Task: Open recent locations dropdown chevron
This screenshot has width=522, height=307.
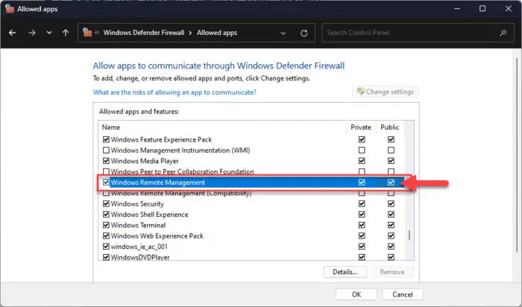Action: coord(49,33)
